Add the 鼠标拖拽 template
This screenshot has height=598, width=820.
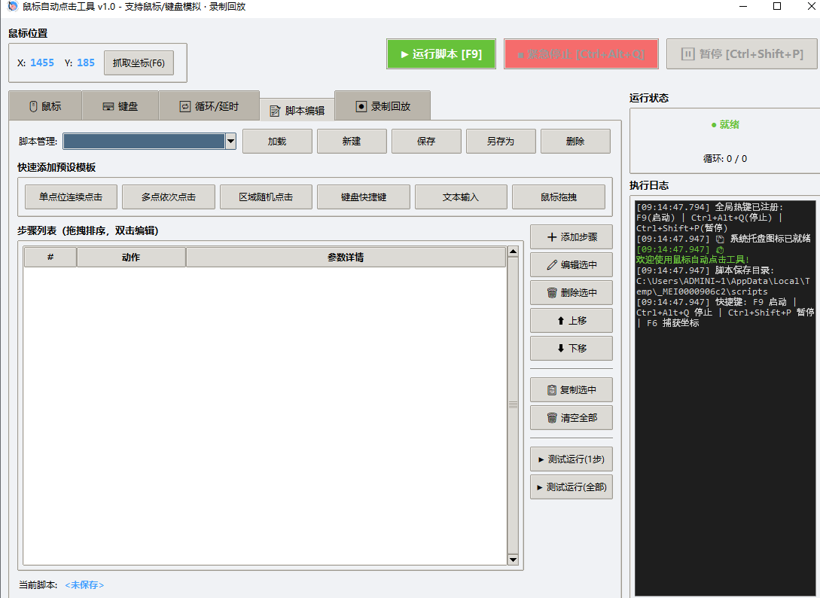tap(559, 197)
